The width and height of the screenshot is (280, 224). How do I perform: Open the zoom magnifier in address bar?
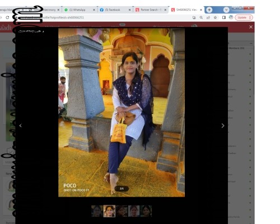(x=201, y=17)
